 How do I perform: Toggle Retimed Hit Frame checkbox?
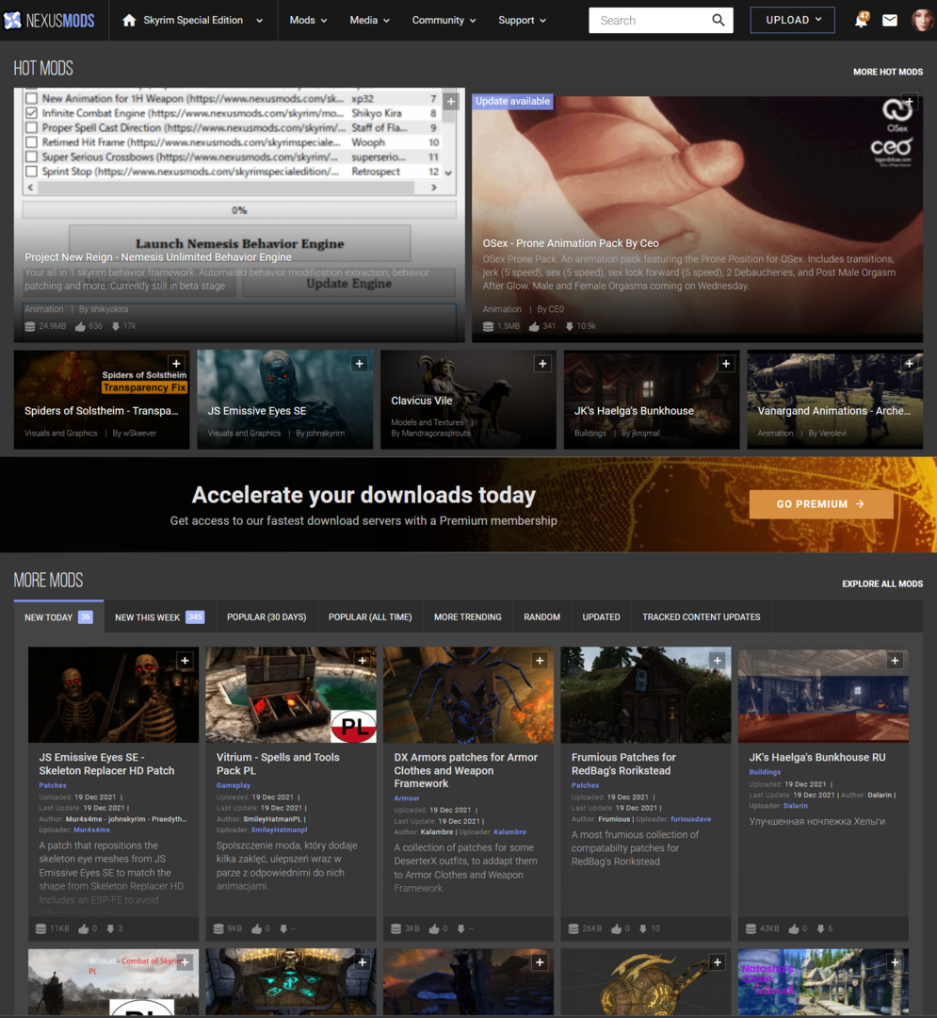point(31,142)
